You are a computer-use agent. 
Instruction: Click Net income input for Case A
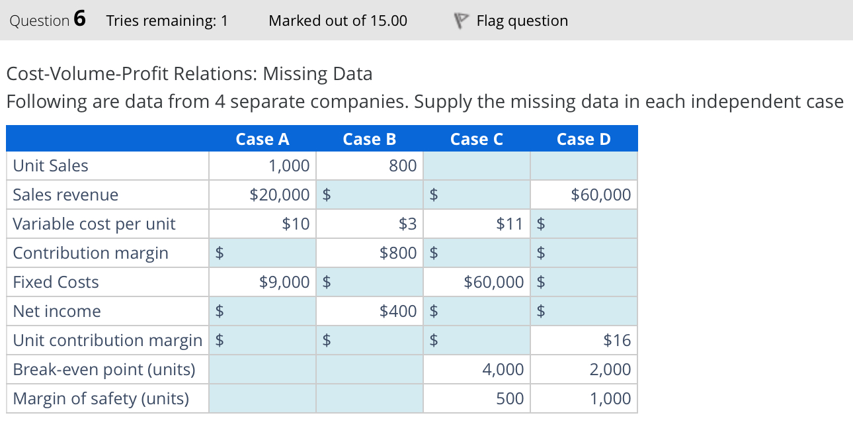[x=263, y=311]
